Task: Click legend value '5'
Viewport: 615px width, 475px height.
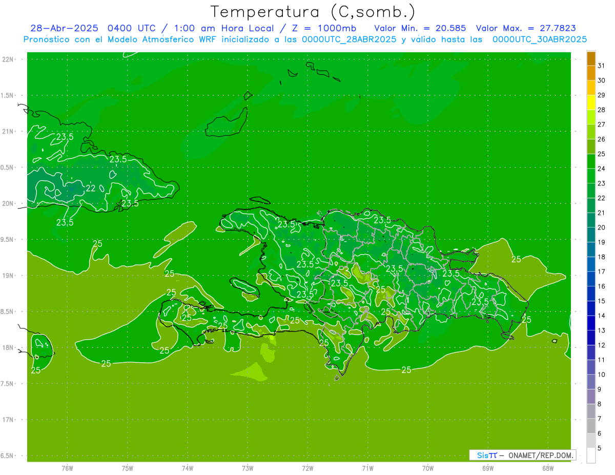Action: pos(600,448)
